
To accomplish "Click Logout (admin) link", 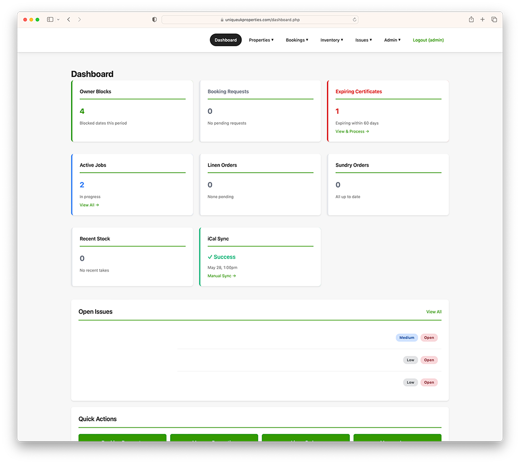I will (428, 40).
